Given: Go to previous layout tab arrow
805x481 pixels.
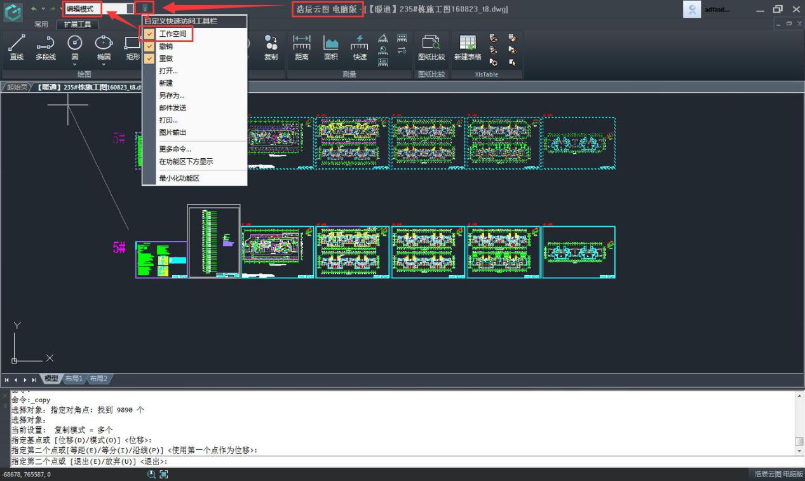Looking at the screenshot, I should (16, 379).
